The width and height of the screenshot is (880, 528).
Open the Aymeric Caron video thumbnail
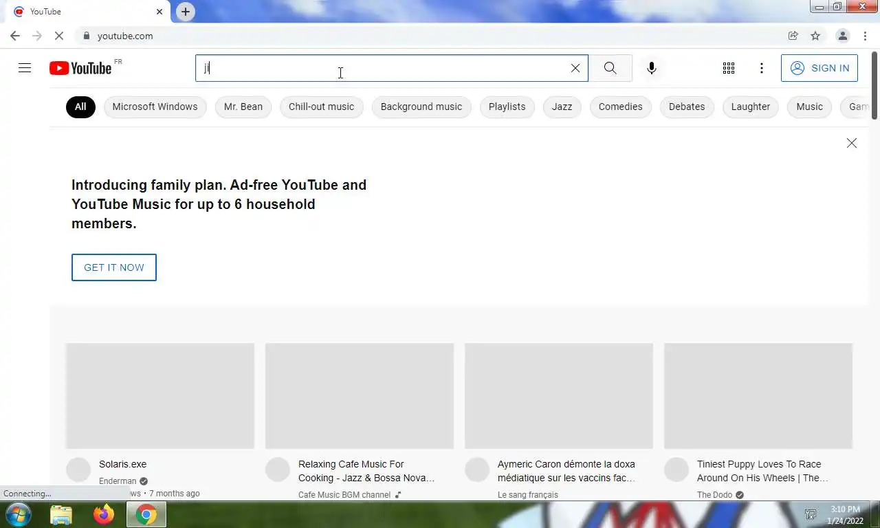tap(559, 396)
